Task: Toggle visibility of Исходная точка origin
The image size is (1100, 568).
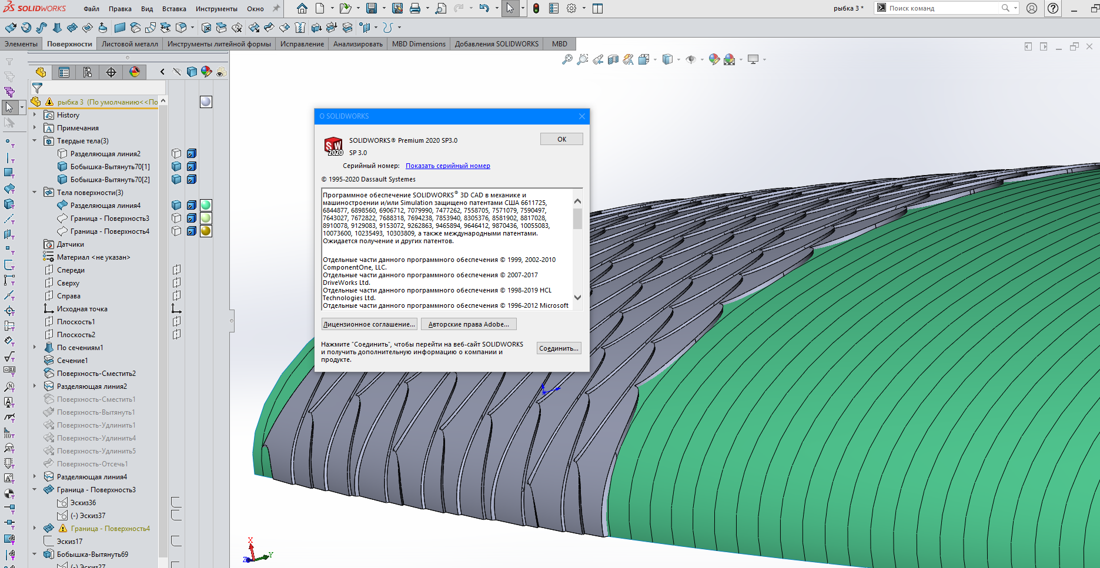Action: (176, 308)
